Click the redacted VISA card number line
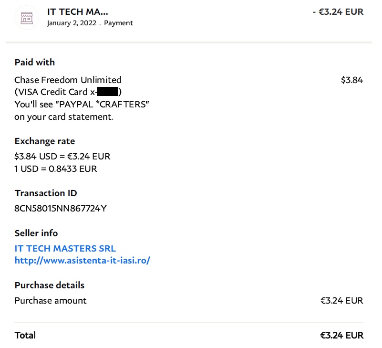Viewport: 382px width, 348px height. pos(68,92)
